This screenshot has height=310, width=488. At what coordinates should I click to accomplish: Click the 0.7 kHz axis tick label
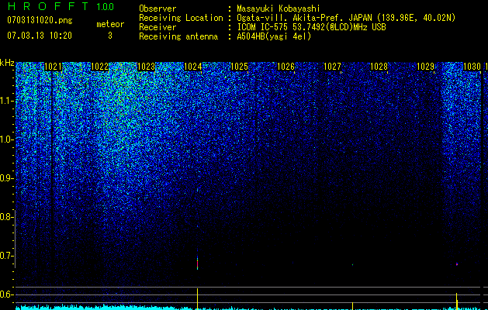point(6,256)
